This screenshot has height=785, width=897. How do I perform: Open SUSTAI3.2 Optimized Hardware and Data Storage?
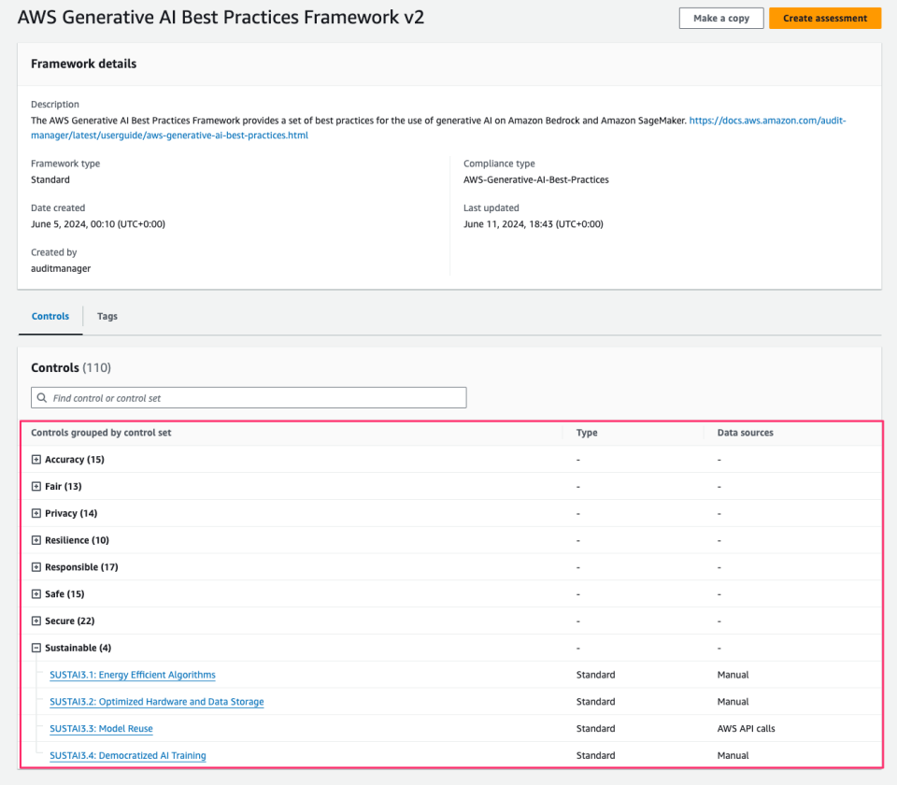156,701
